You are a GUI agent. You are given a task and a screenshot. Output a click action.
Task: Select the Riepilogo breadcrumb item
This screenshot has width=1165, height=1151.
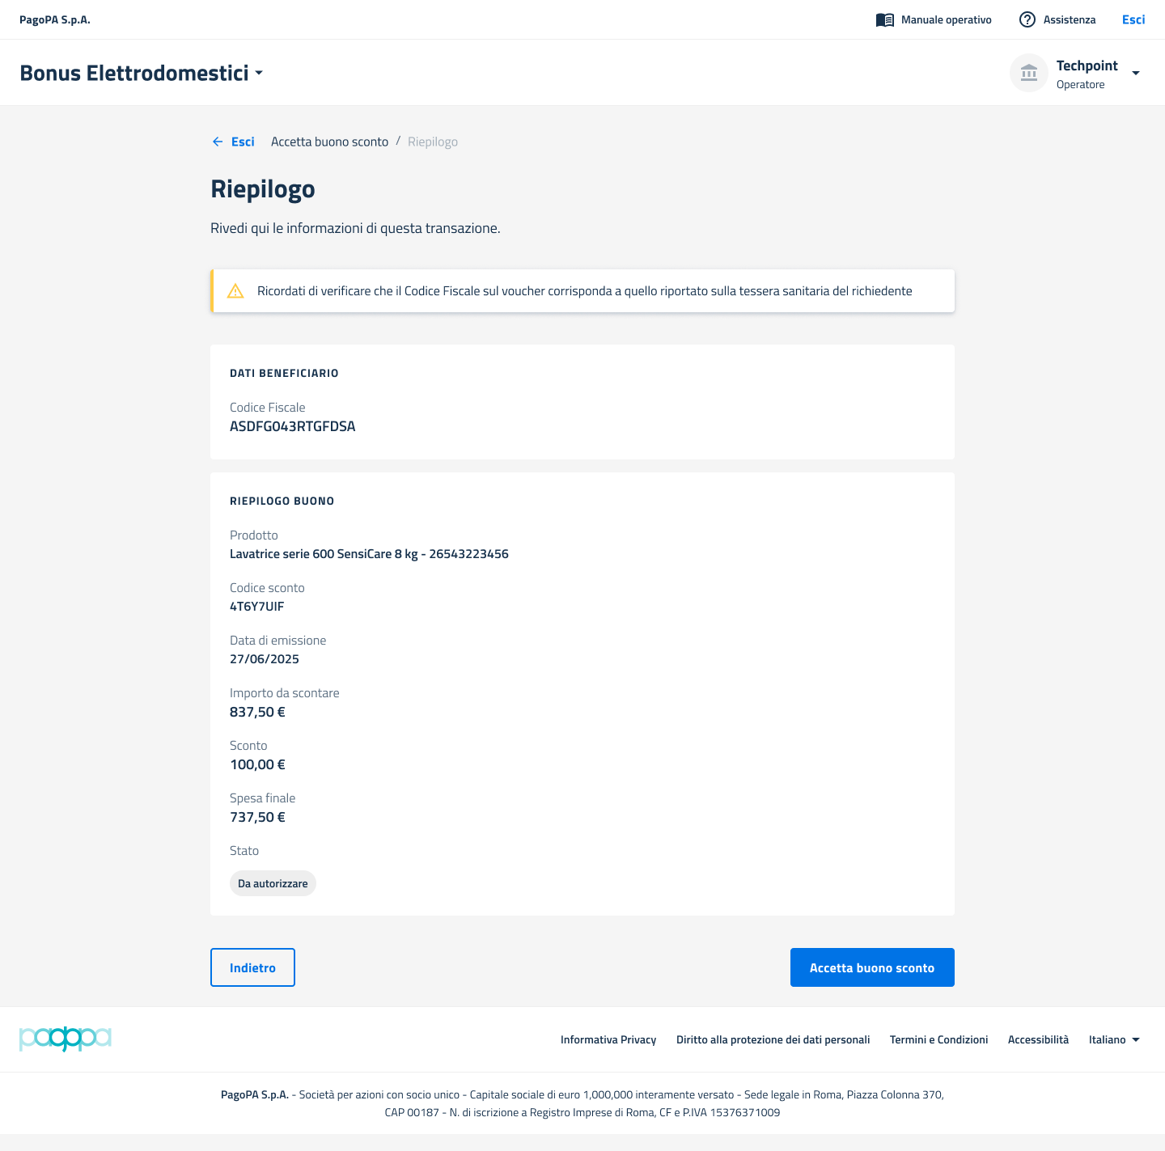(433, 142)
